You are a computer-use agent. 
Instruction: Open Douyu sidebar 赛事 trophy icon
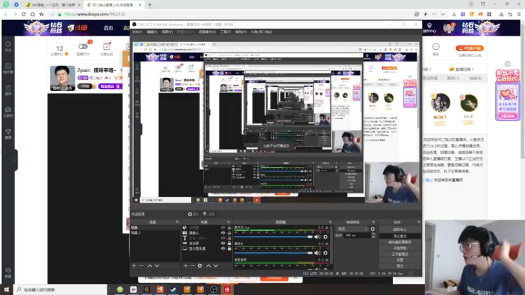(x=8, y=132)
